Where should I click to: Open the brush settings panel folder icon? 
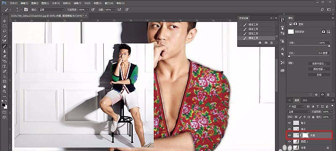pyautogui.click(x=26, y=10)
